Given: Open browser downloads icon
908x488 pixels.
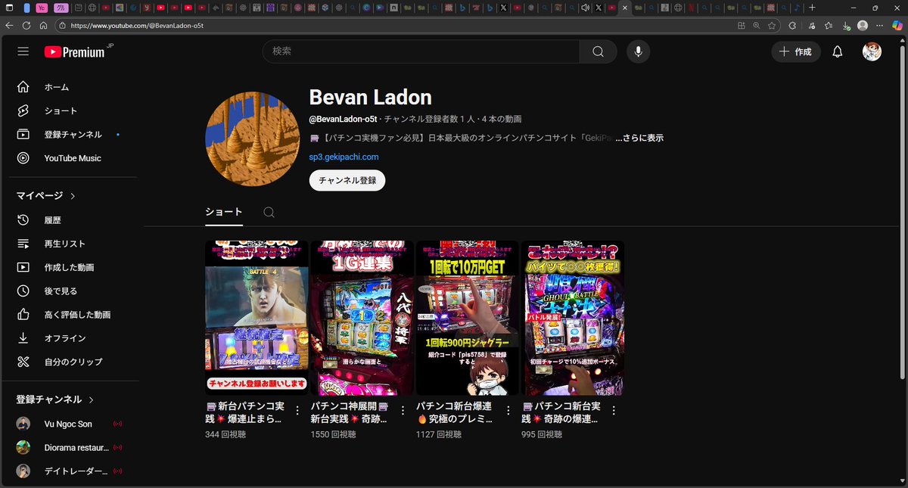Looking at the screenshot, I should coord(845,25).
